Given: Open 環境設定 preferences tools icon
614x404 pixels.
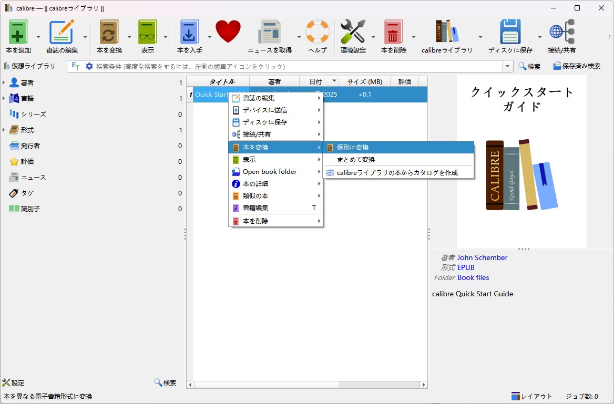Looking at the screenshot, I should 353,32.
